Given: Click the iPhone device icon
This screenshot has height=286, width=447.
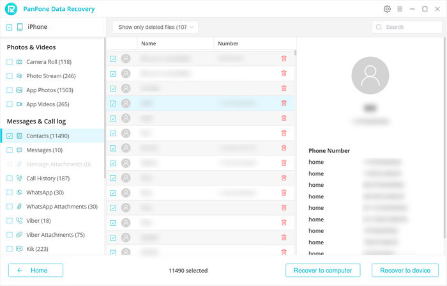Looking at the screenshot, I should [x=20, y=27].
